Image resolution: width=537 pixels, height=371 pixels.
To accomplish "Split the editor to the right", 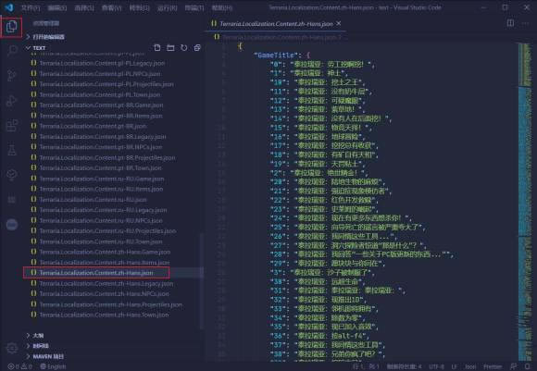I will [x=510, y=23].
